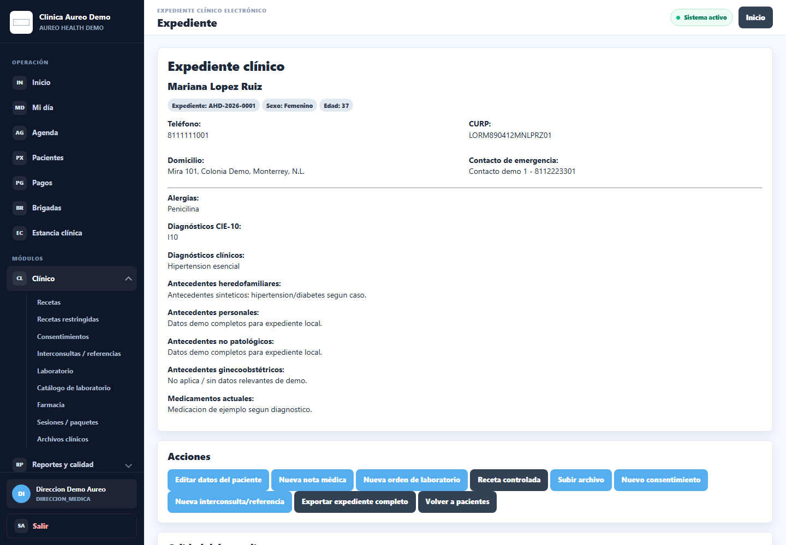This screenshot has width=786, height=545.
Task: Click Receta controlada button
Action: click(x=509, y=480)
